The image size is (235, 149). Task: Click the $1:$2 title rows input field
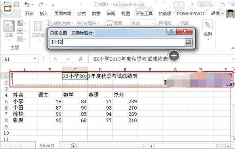[x=117, y=42]
